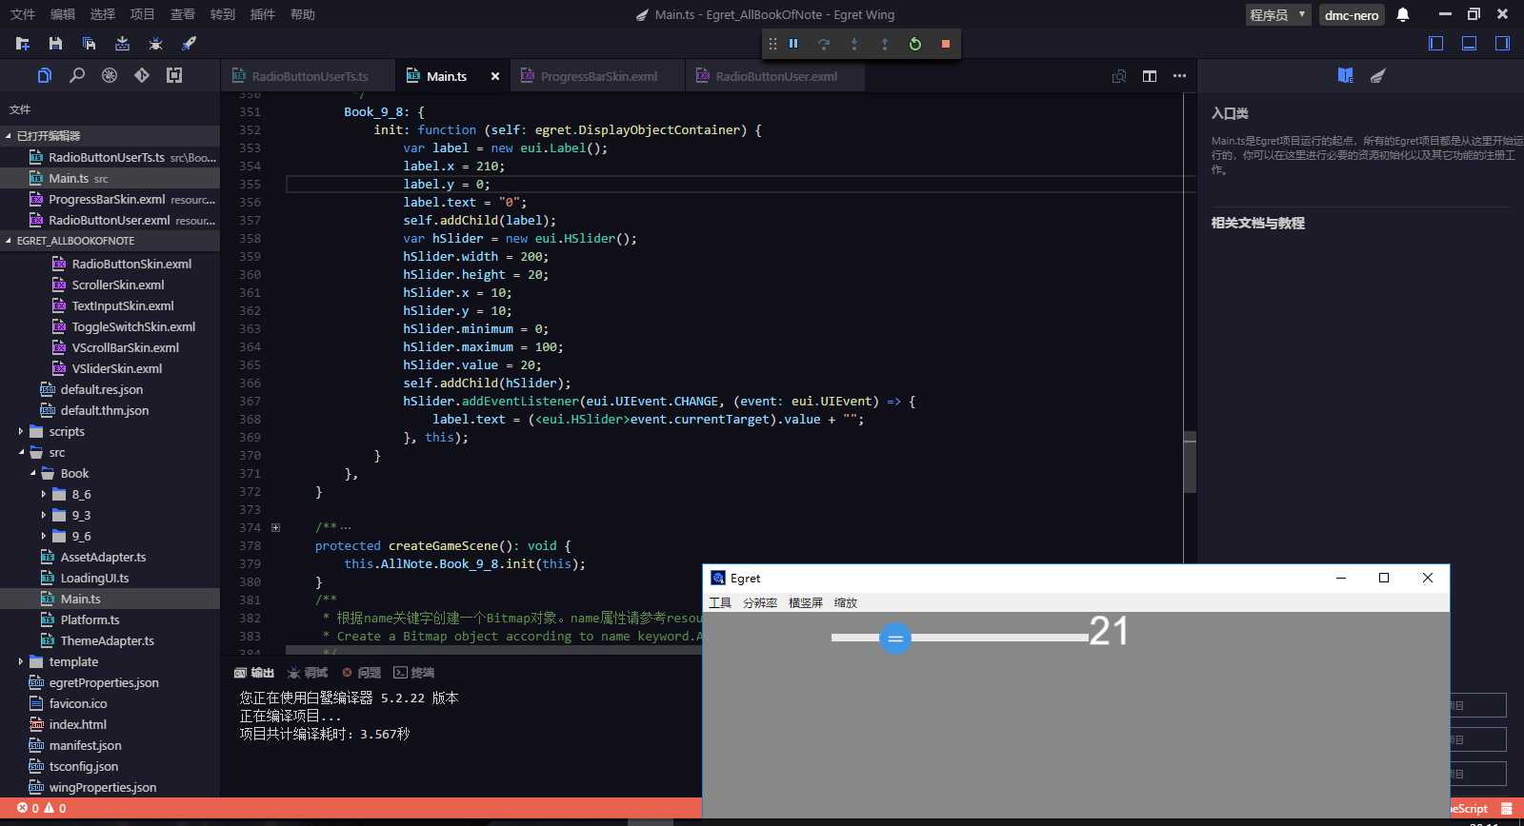Click the new project toolbar icon
This screenshot has height=826, width=1524.
(x=23, y=44)
